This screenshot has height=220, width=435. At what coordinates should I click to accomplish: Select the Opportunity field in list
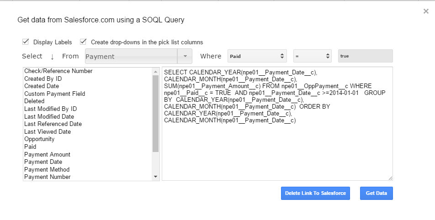coord(39,139)
